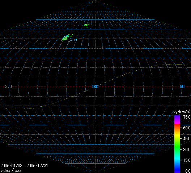Click the I_Qua radiant label
This screenshot has height=173, width=191.
72,40
